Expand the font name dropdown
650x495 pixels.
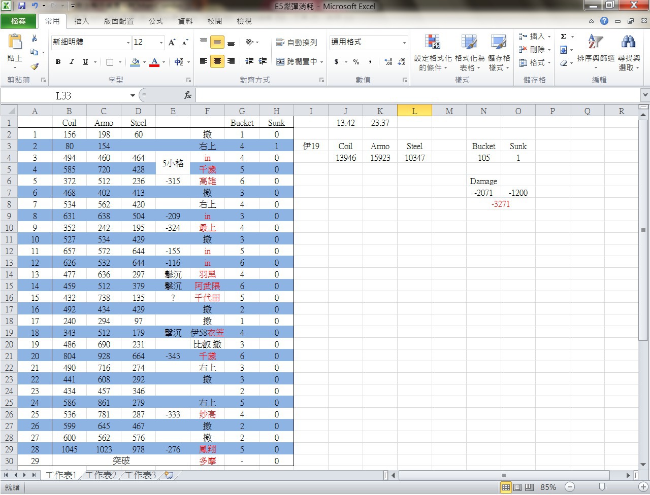point(128,43)
